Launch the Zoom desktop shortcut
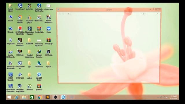Viewport: 185px width, 104px height. (x=49, y=30)
